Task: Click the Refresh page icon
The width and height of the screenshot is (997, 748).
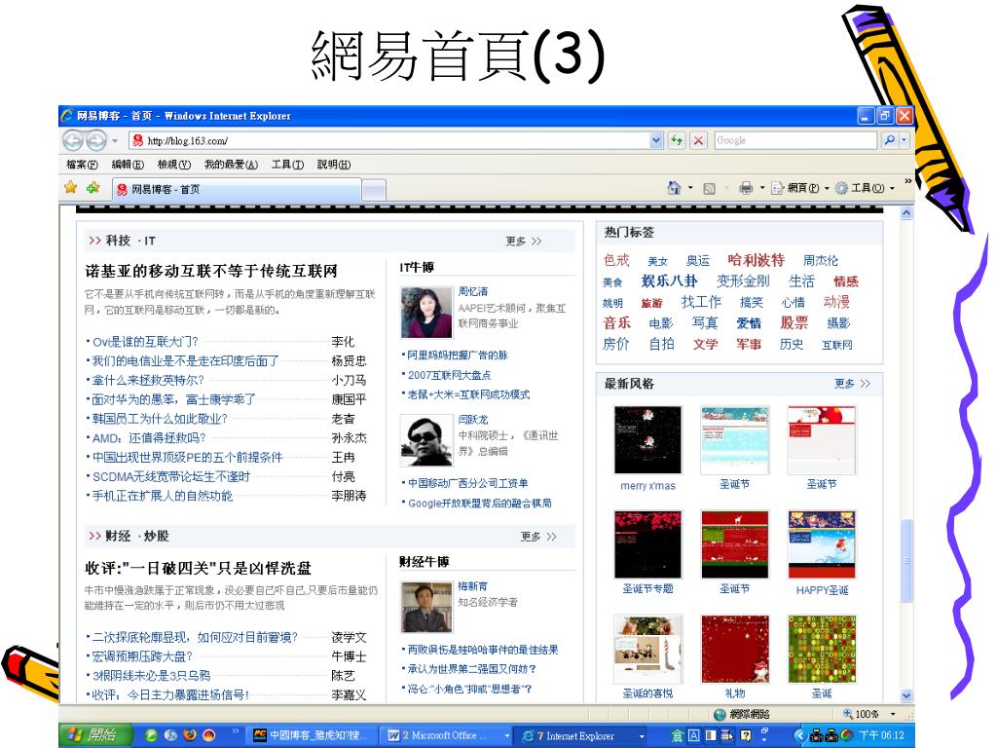Action: point(678,140)
